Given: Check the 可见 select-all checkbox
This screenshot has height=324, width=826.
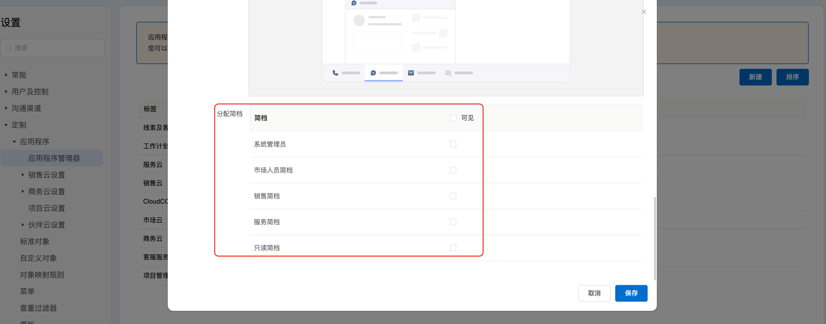Looking at the screenshot, I should (x=453, y=118).
